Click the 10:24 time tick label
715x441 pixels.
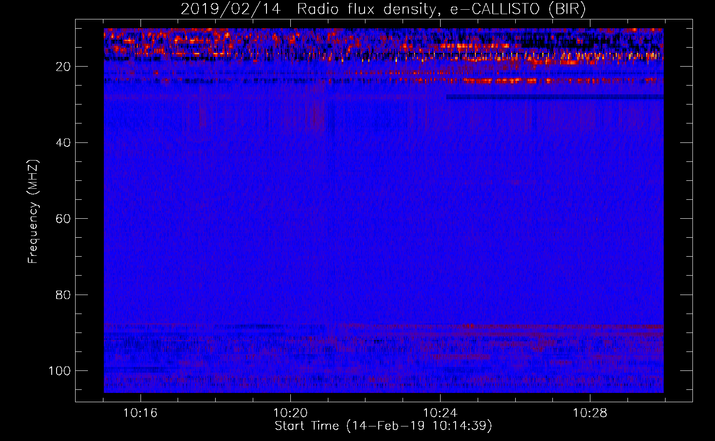(x=440, y=413)
